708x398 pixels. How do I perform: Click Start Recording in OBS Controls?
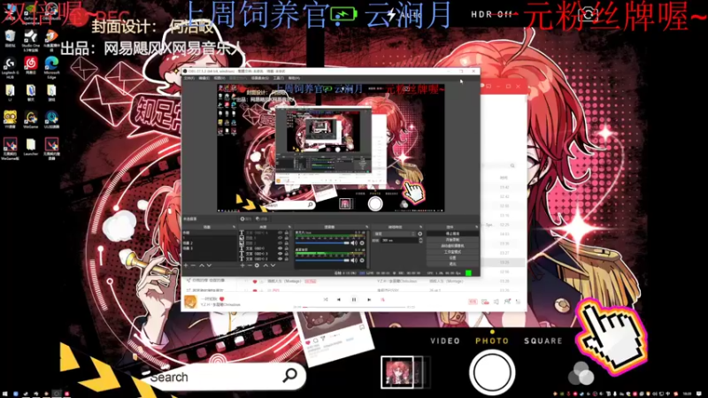(x=452, y=240)
